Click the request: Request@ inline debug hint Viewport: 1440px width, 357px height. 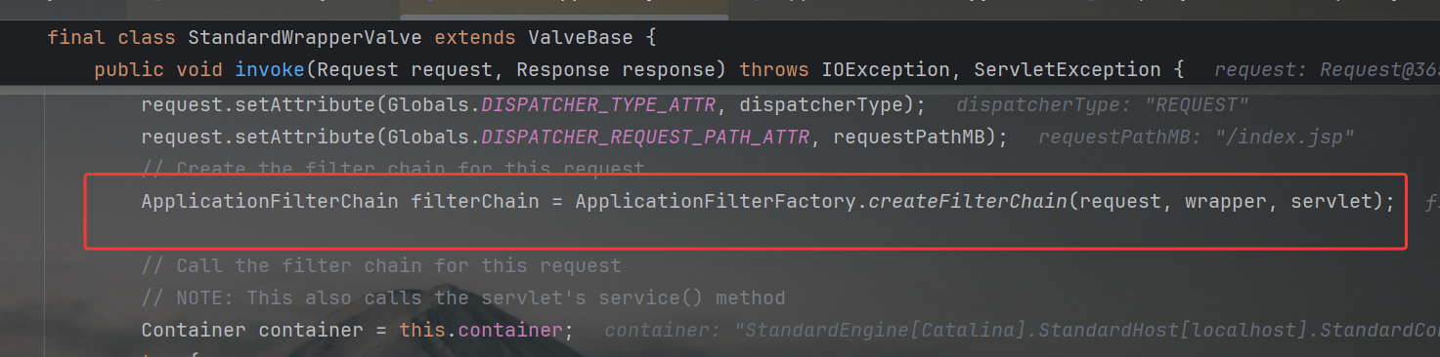coord(1327,70)
